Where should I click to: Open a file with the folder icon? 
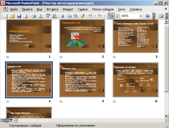pyautogui.click(x=13, y=16)
